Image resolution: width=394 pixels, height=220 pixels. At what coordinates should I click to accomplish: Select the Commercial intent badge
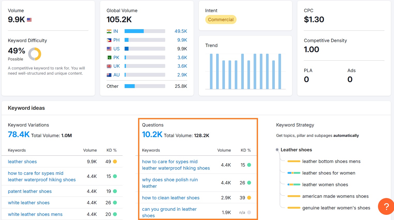221,19
